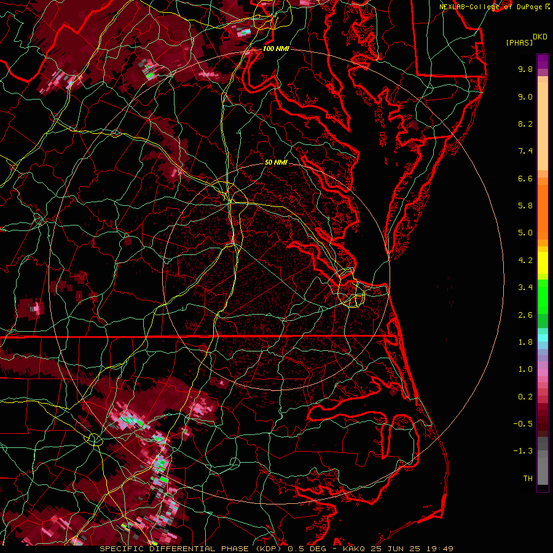Pick the yellow segment of the color bar
This screenshot has width=553, height=553.
[x=543, y=263]
